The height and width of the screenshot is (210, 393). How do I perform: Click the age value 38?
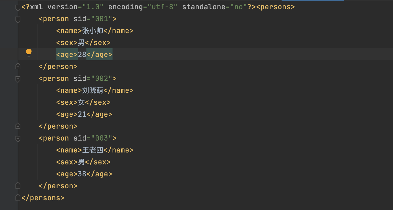pos(82,174)
